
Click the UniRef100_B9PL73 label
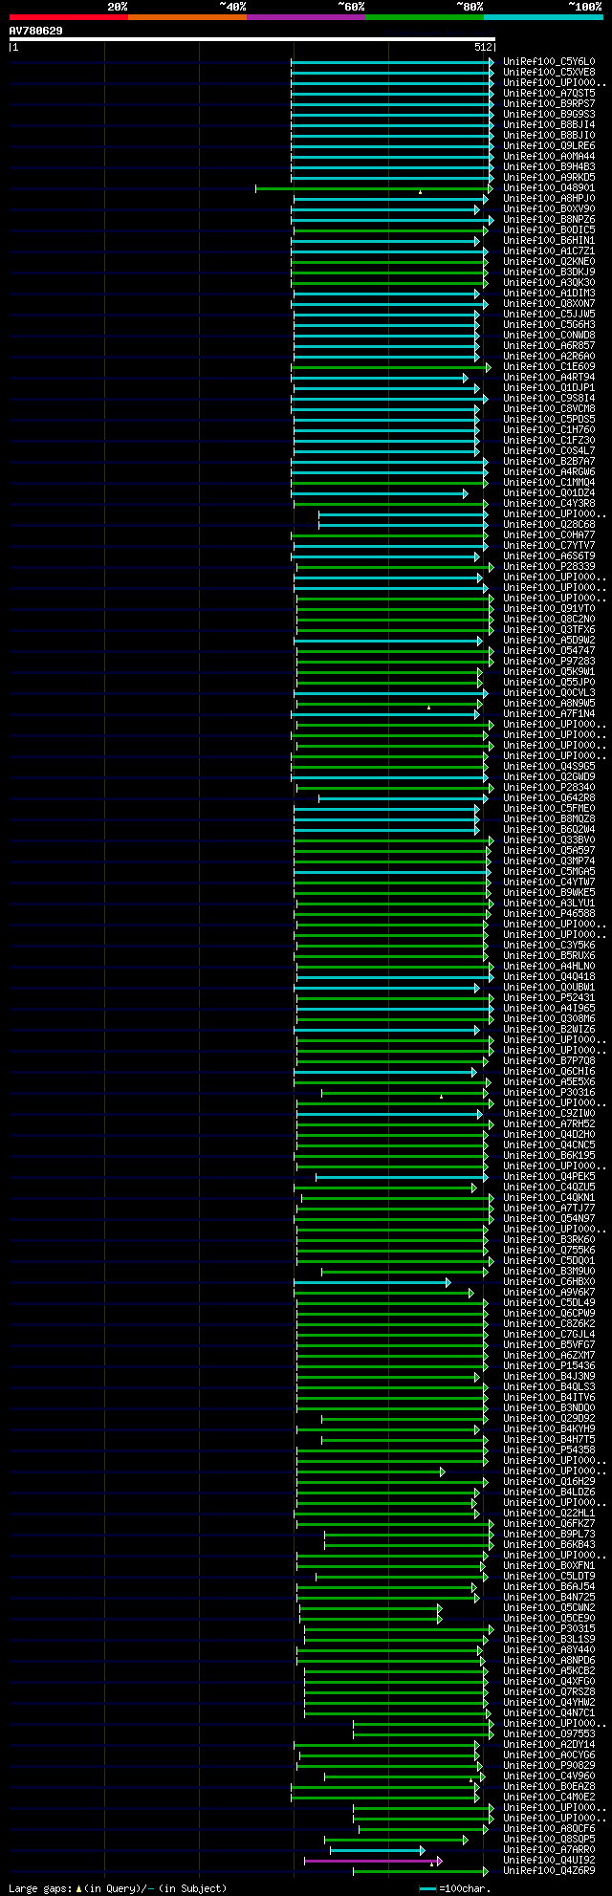coord(549,1535)
